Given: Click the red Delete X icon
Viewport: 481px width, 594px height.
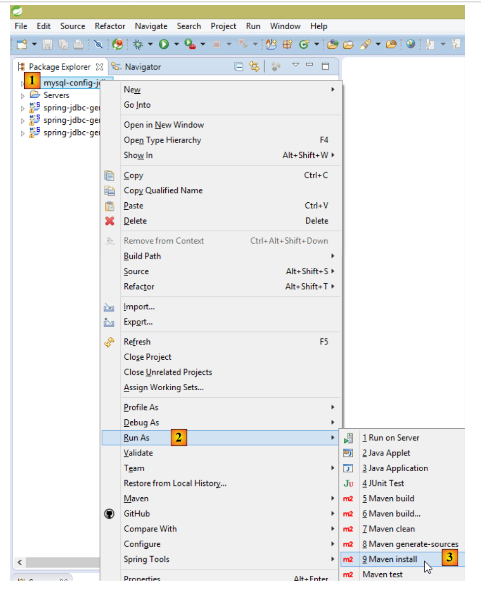Looking at the screenshot, I should click(110, 221).
